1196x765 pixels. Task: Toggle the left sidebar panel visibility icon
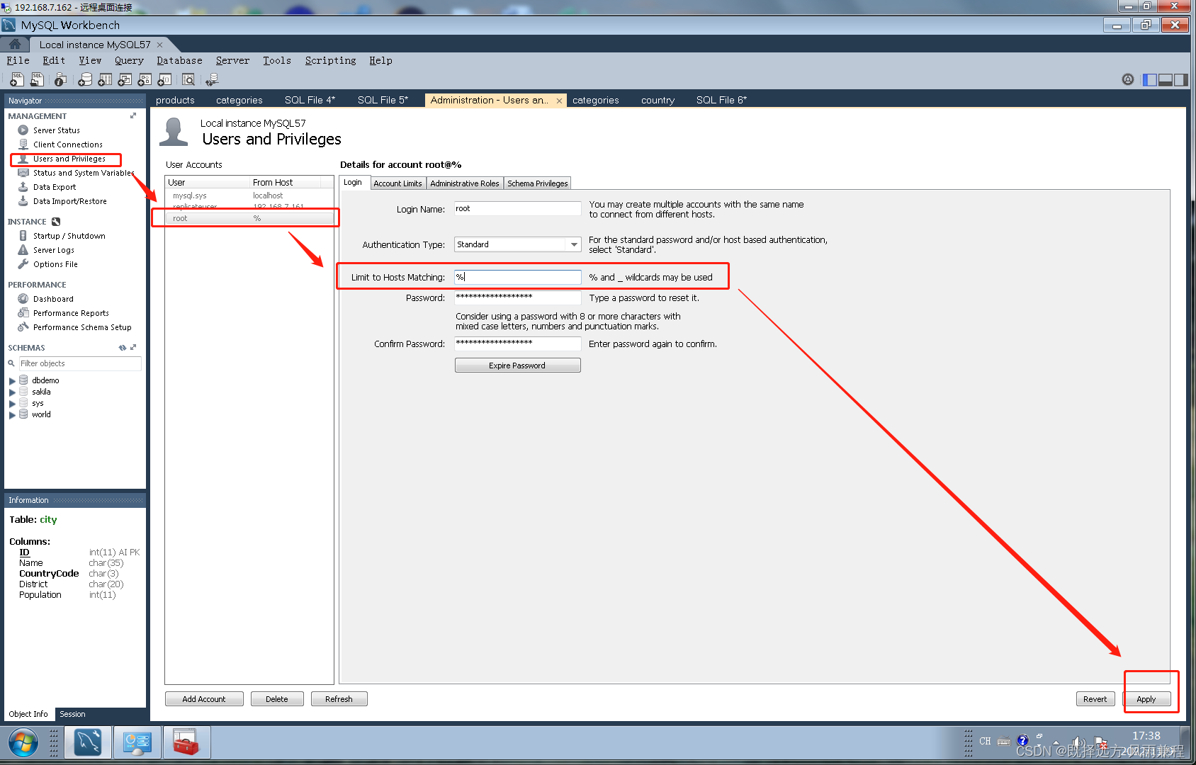point(1149,80)
